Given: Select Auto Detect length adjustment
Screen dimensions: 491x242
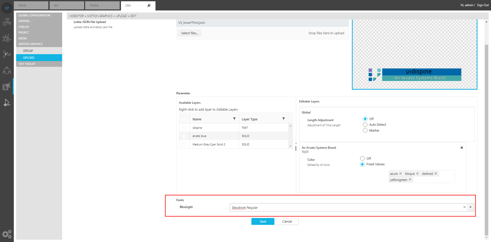Looking at the screenshot, I should 365,125.
